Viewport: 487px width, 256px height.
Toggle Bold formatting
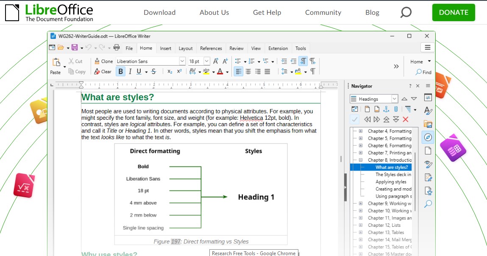(x=120, y=72)
